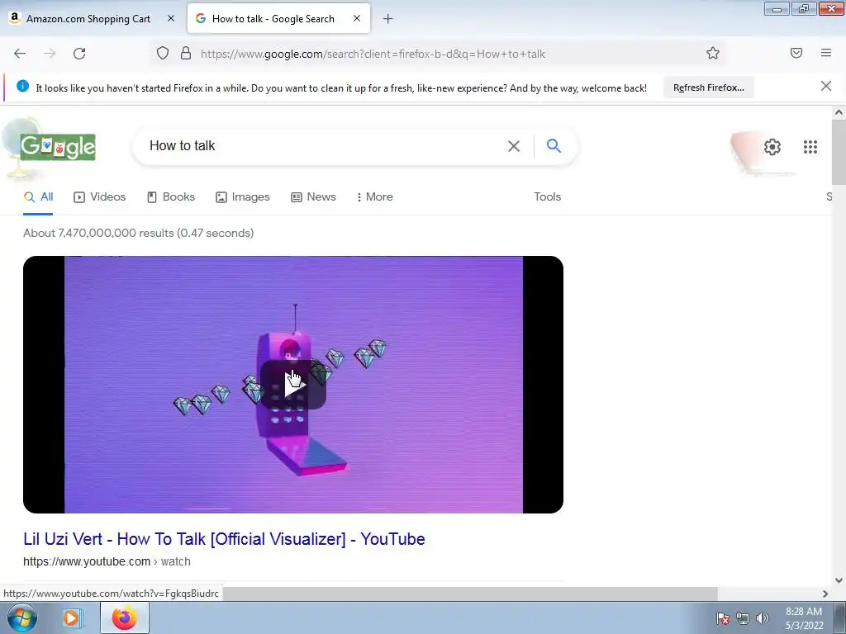846x634 pixels.
Task: Restore down the Firefox window
Action: click(804, 9)
